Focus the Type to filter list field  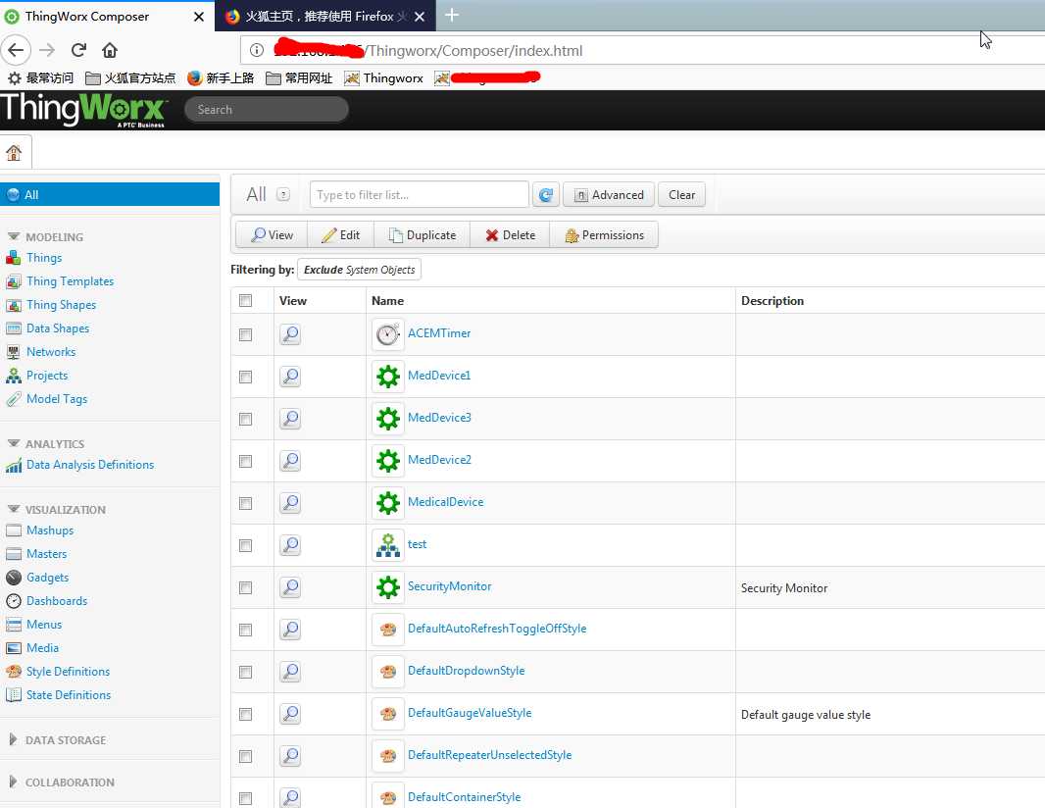[x=420, y=195]
